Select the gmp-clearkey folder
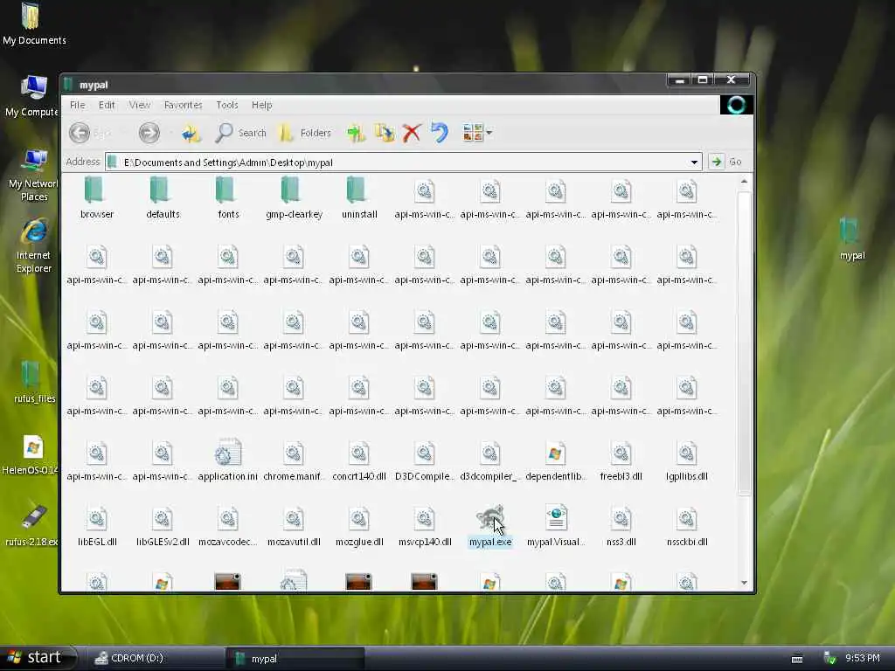The height and width of the screenshot is (671, 895). (x=294, y=197)
